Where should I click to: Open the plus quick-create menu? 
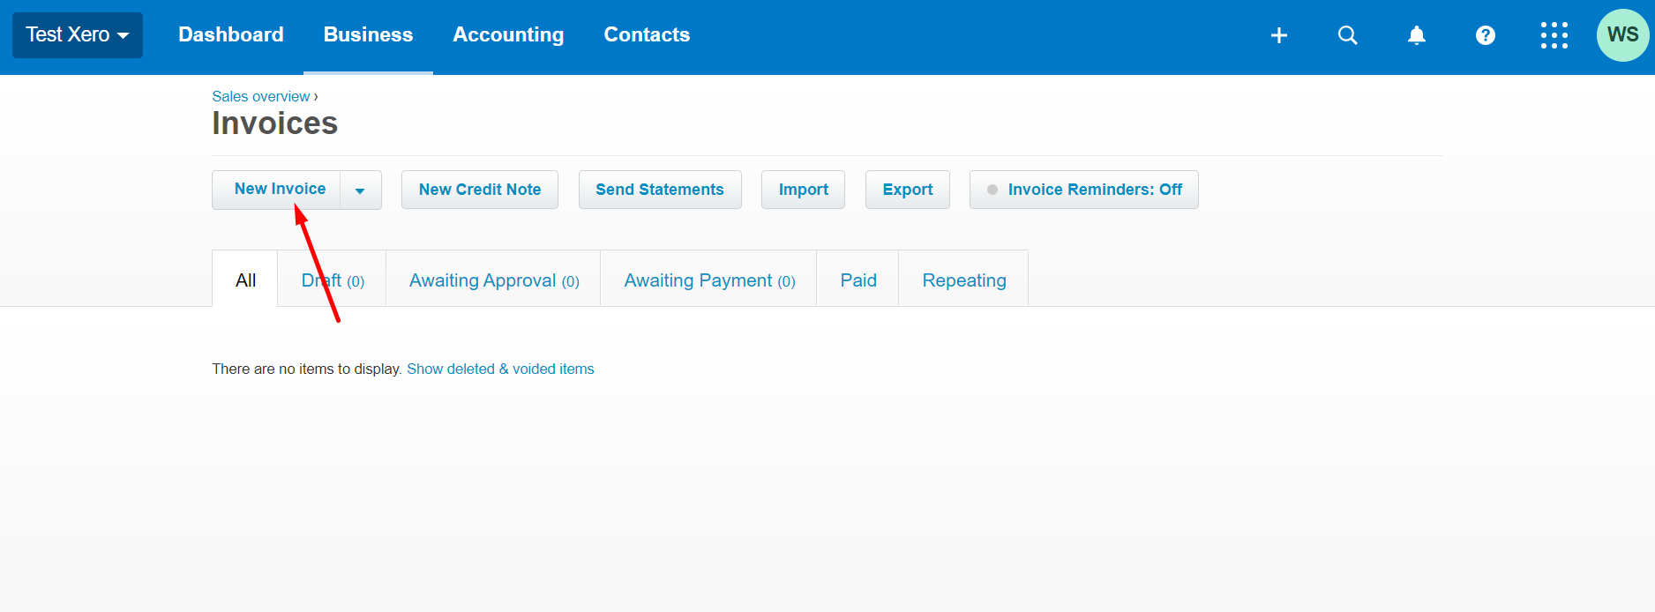[x=1279, y=35]
